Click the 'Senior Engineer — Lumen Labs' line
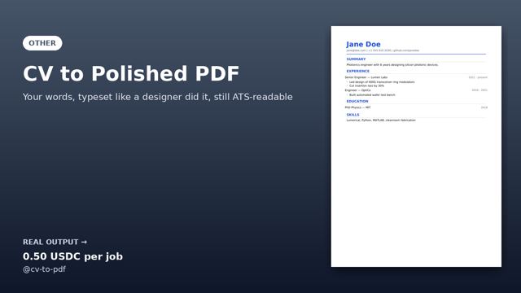 [x=366, y=77]
